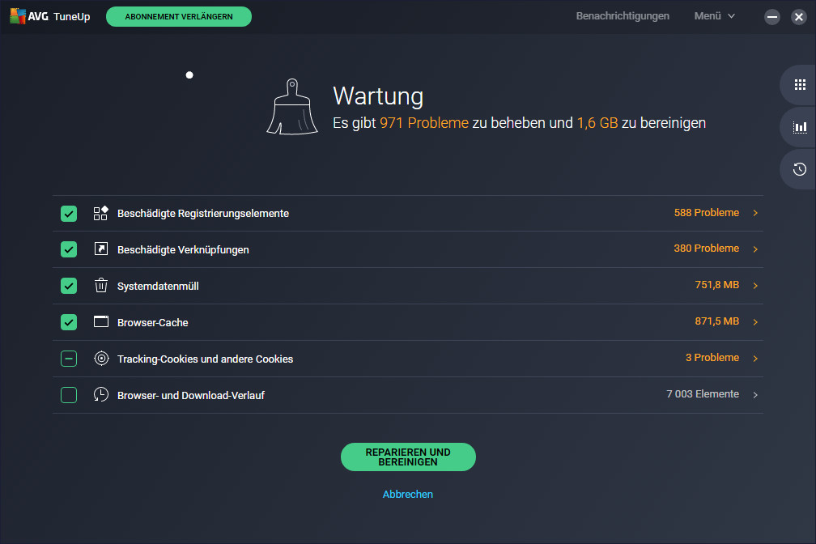Open the history clock side icon
This screenshot has width=816, height=544.
pyautogui.click(x=800, y=169)
